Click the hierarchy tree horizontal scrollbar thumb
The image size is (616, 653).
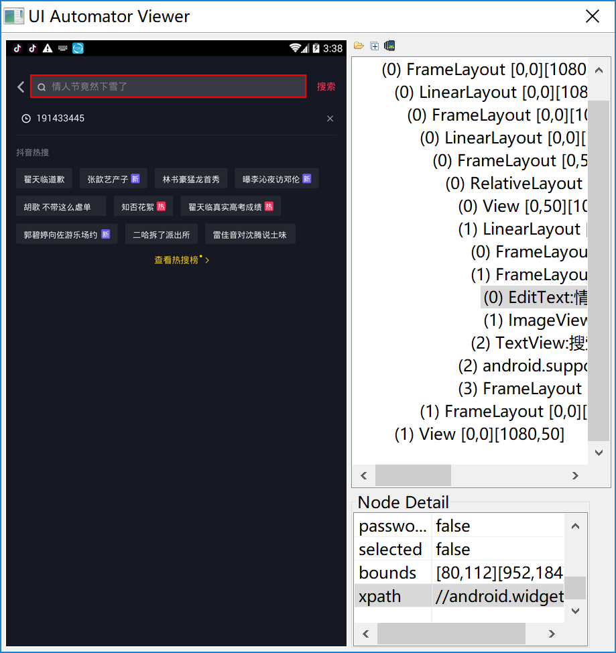tap(413, 475)
